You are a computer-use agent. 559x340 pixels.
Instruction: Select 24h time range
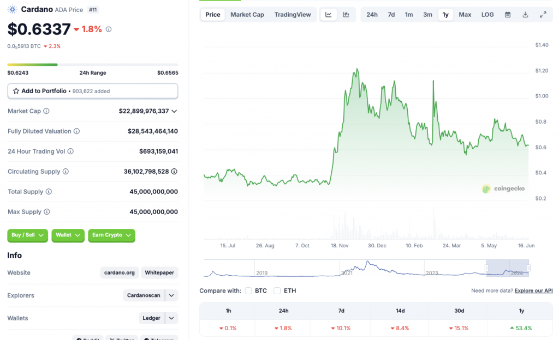[372, 15]
